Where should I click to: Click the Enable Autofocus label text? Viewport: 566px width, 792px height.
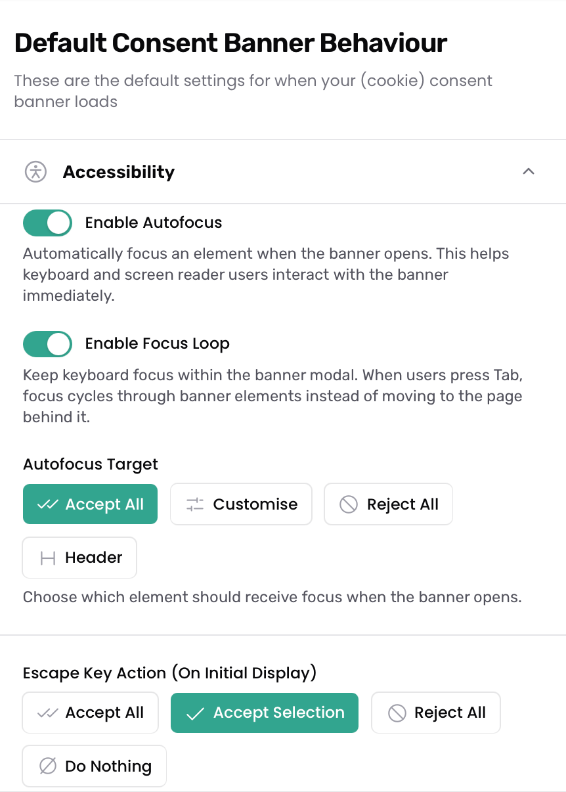154,223
